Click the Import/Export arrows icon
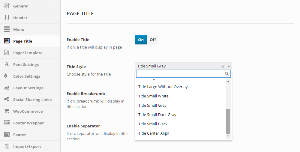 [7, 146]
